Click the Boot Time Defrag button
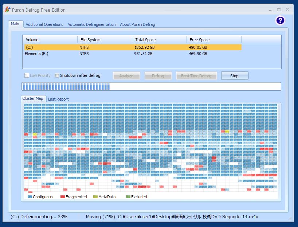Screen dimensions: 298x227 [x=196, y=76]
